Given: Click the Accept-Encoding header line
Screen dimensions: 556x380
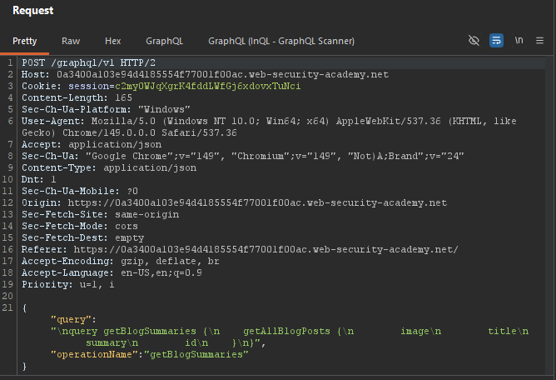Looking at the screenshot, I should [x=120, y=261].
